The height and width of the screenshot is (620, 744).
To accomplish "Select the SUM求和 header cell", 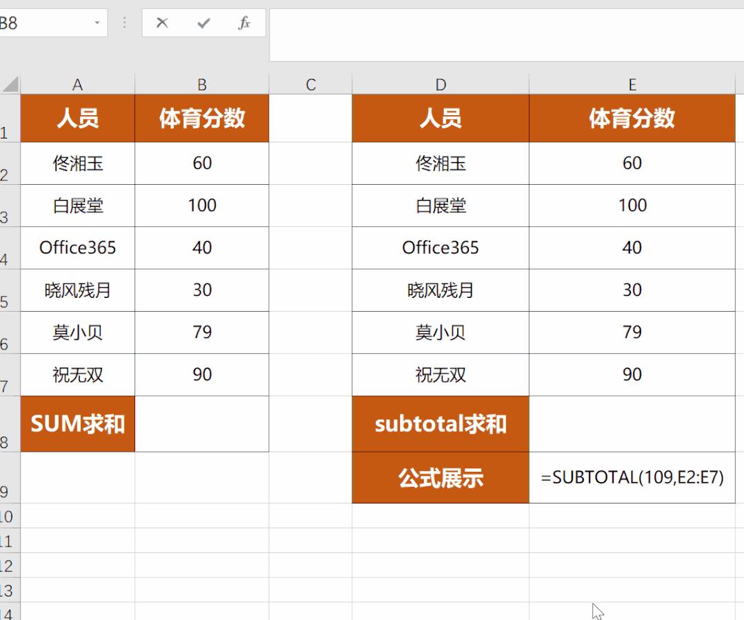I will (78, 423).
